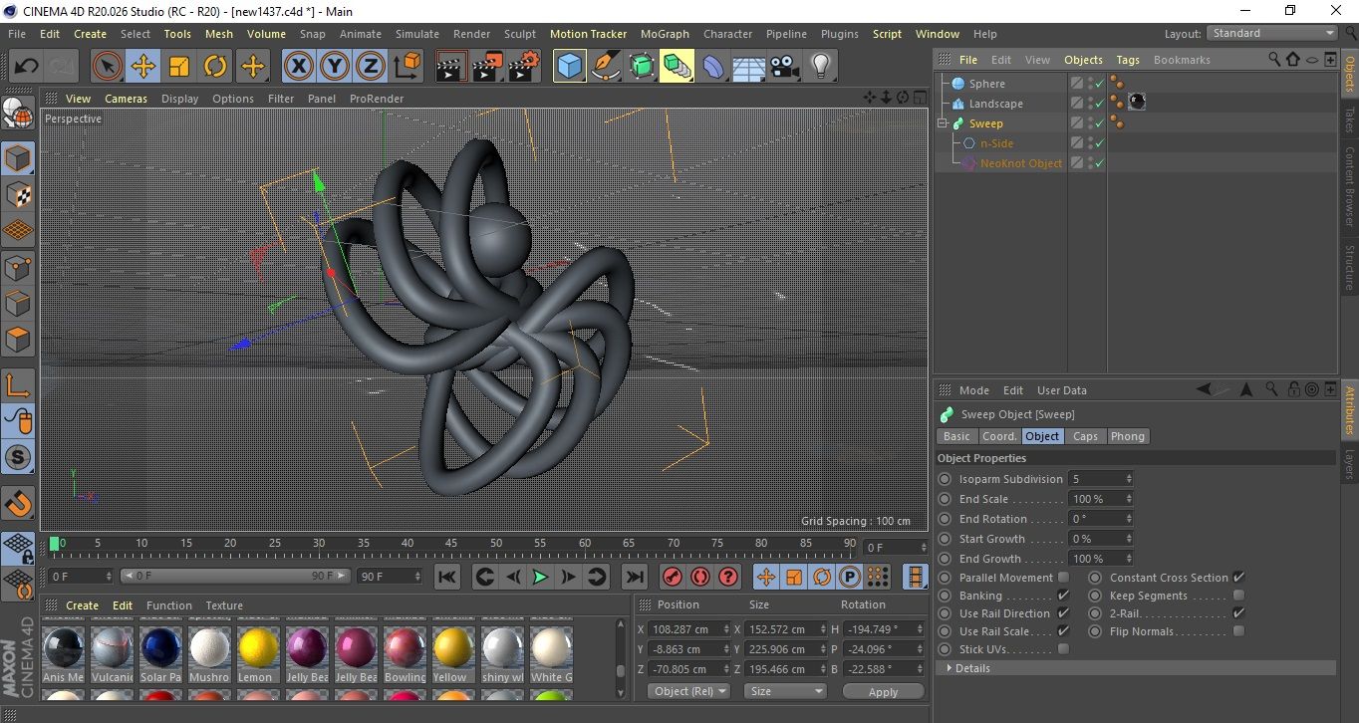Screen dimensions: 1359x723
Task: Add a Cube primitive object
Action: [569, 67]
